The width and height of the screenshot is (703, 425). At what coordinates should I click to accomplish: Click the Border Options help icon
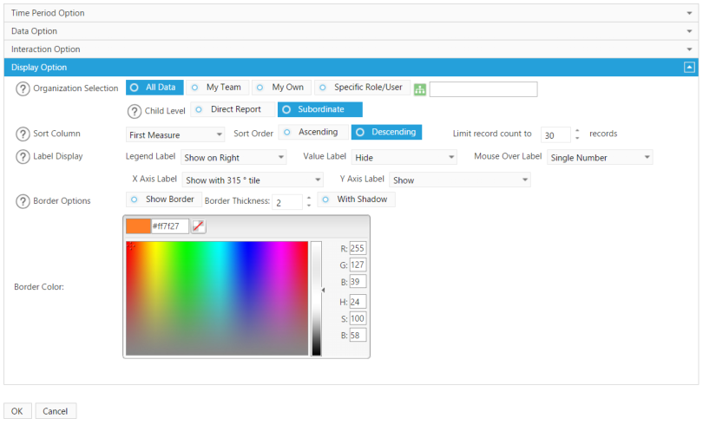tap(23, 201)
